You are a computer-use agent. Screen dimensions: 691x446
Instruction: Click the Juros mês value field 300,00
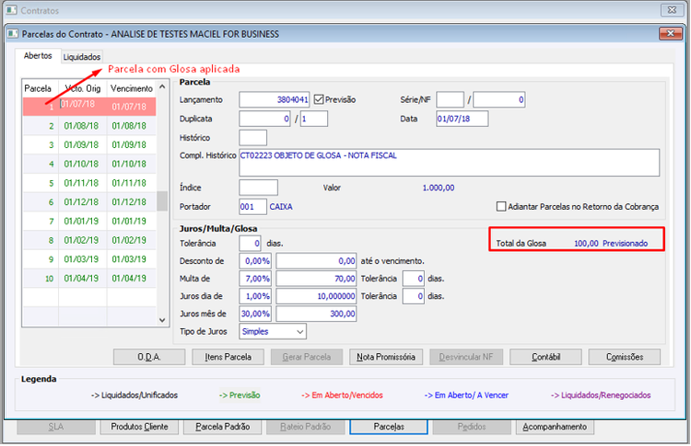(x=316, y=314)
